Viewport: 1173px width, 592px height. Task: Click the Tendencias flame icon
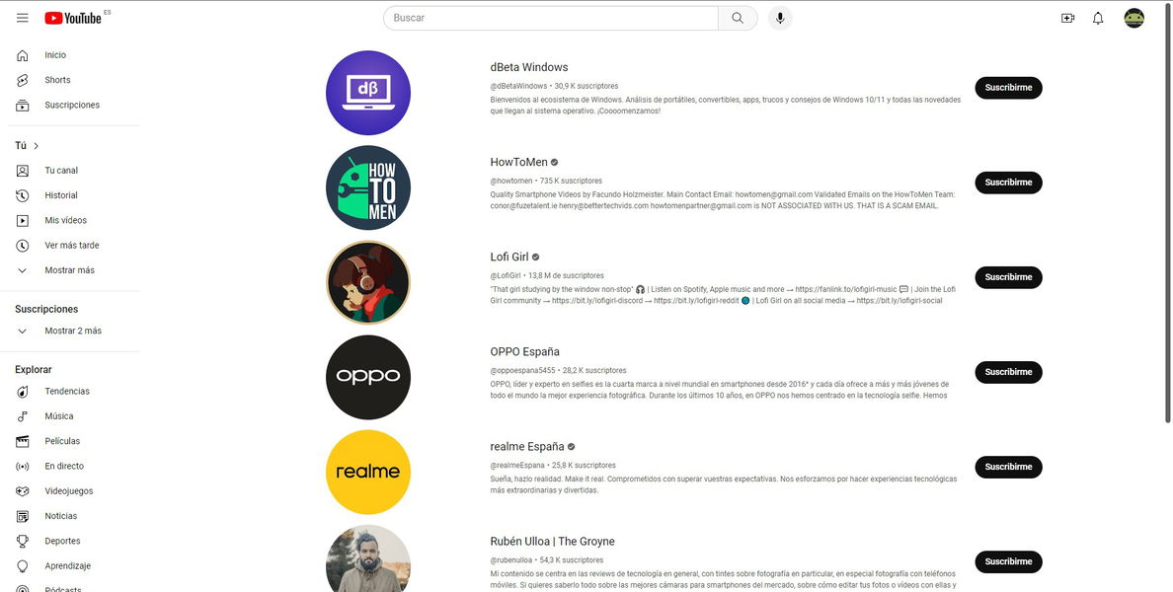tap(23, 392)
